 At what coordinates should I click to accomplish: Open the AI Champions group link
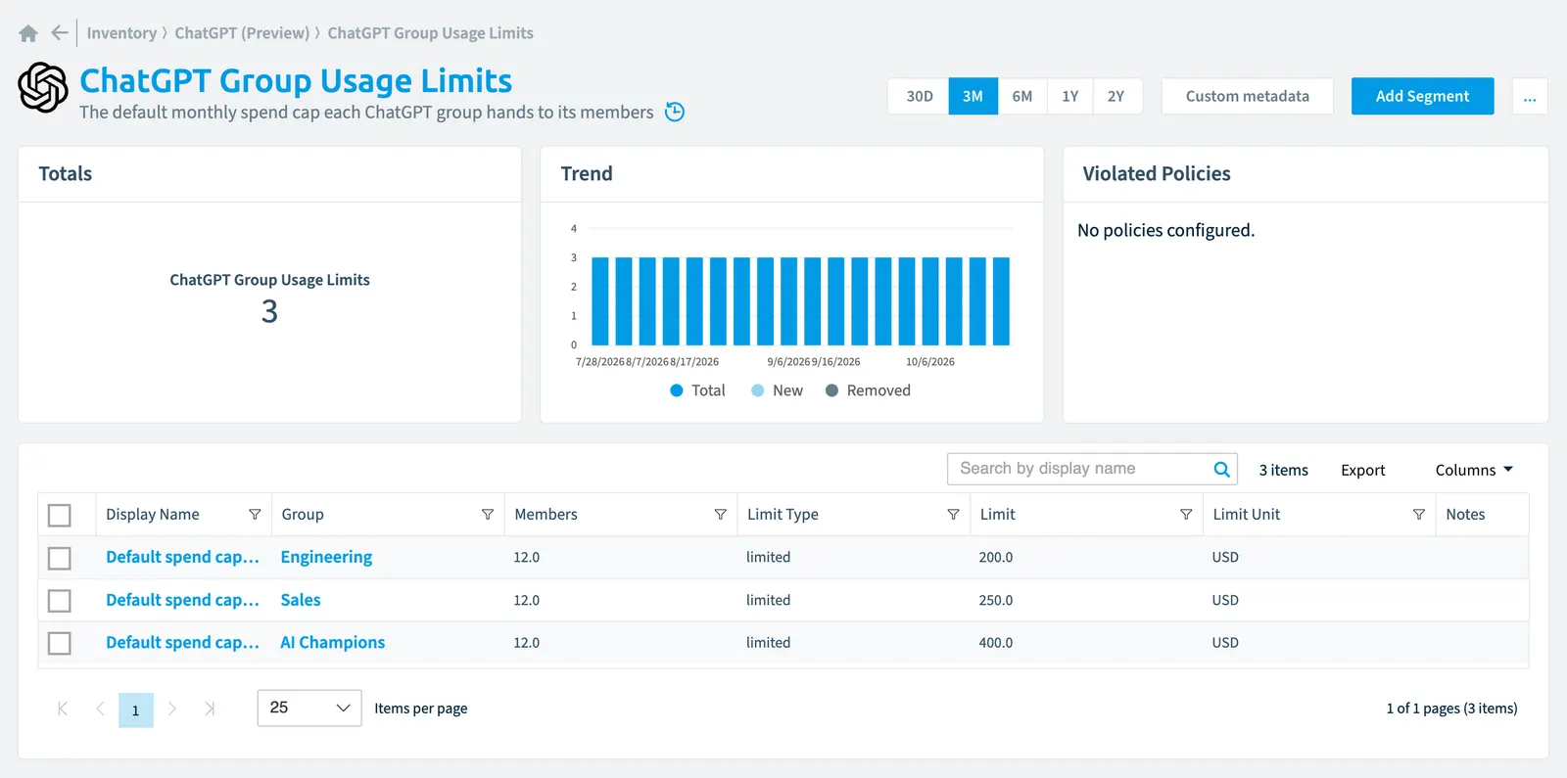pyautogui.click(x=332, y=642)
